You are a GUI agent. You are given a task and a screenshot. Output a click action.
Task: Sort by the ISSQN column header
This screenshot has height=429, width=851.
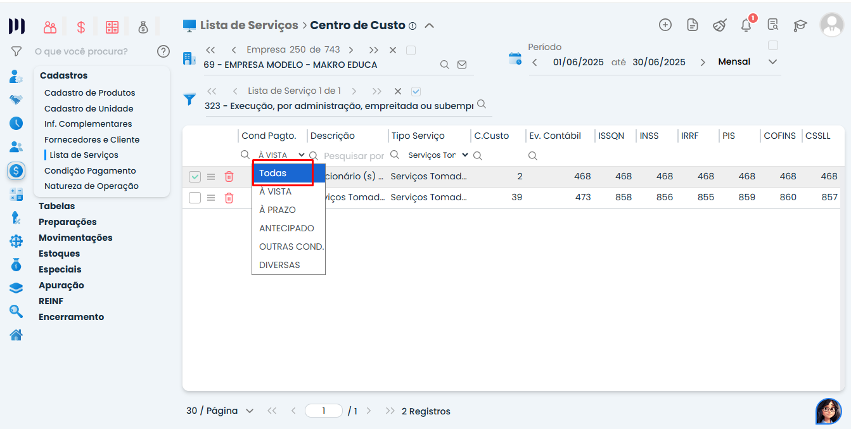point(611,136)
